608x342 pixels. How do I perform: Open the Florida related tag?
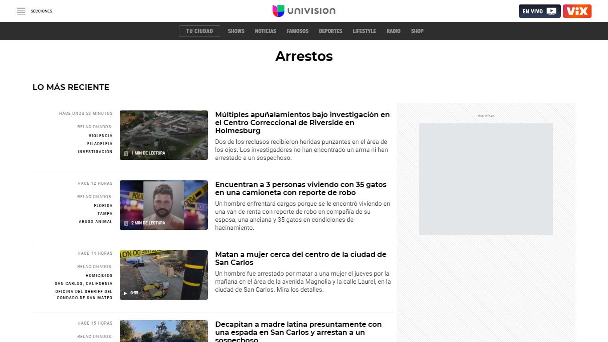point(103,206)
